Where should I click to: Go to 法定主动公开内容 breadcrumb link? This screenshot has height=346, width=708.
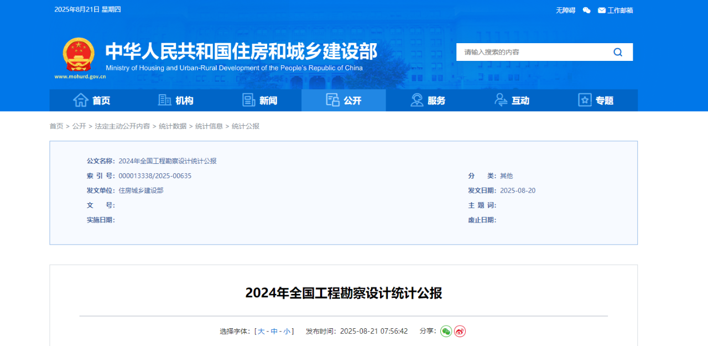click(122, 126)
